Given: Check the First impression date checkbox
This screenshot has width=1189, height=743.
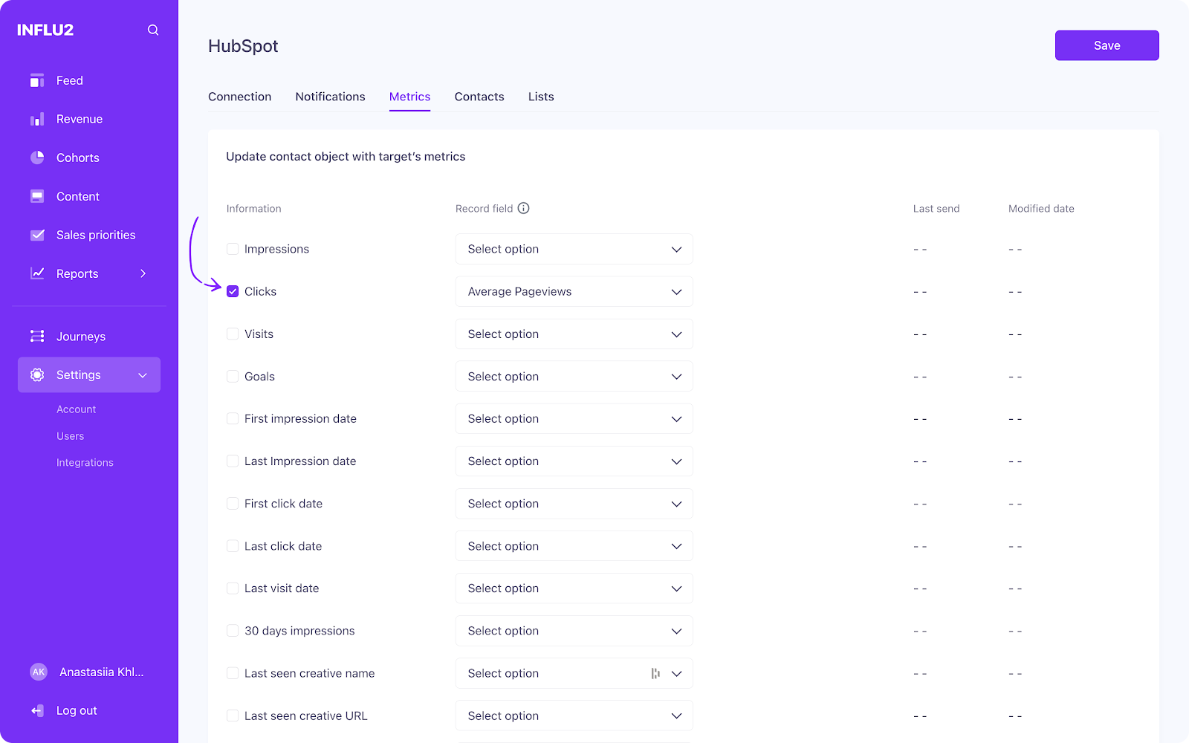Looking at the screenshot, I should 233,419.
